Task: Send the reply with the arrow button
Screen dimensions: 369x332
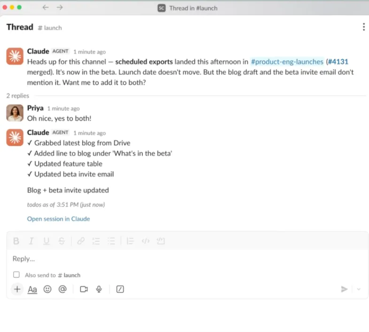Action: click(x=344, y=289)
